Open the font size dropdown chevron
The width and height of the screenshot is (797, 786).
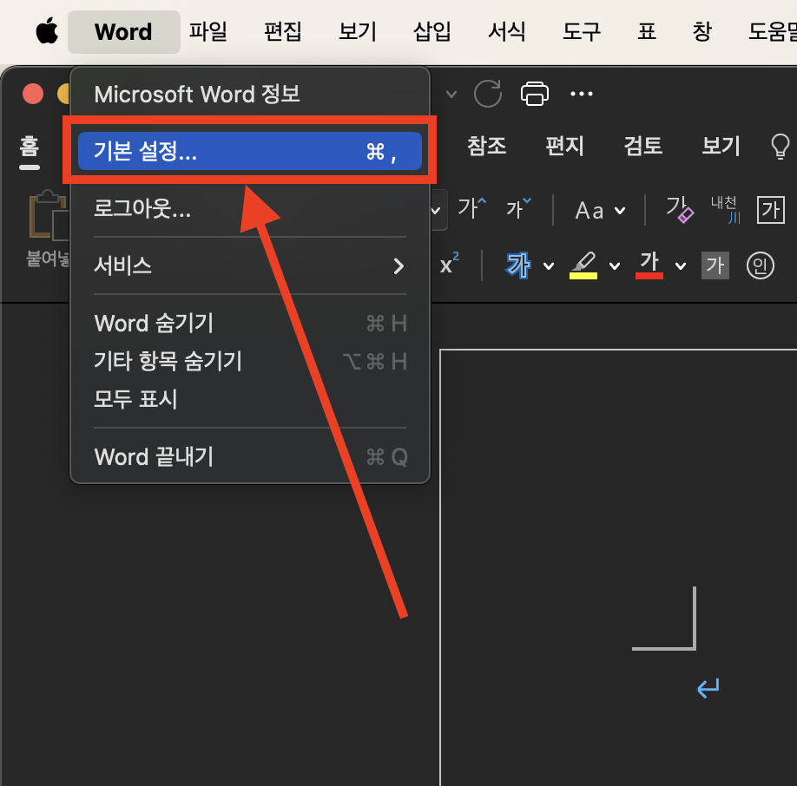tap(436, 210)
